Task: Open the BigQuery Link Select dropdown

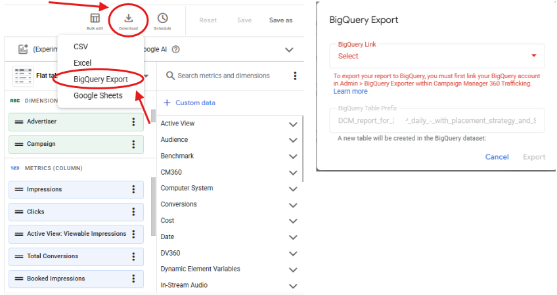Action: click(437, 56)
